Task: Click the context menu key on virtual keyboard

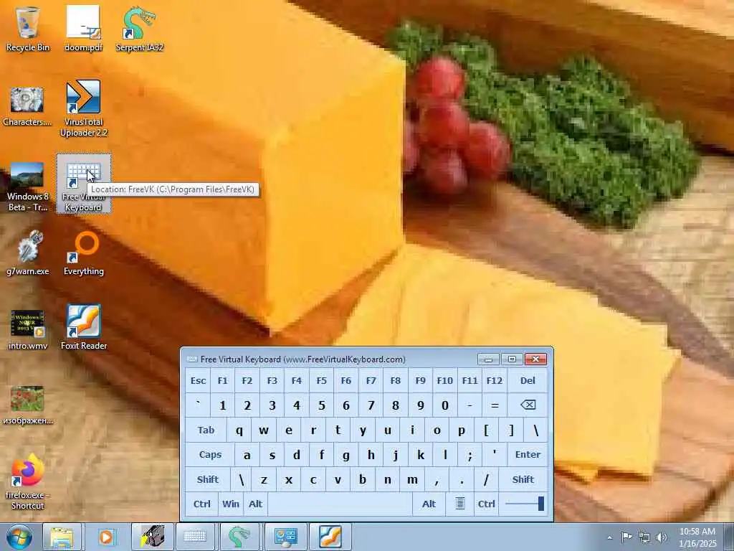Action: pyautogui.click(x=460, y=504)
